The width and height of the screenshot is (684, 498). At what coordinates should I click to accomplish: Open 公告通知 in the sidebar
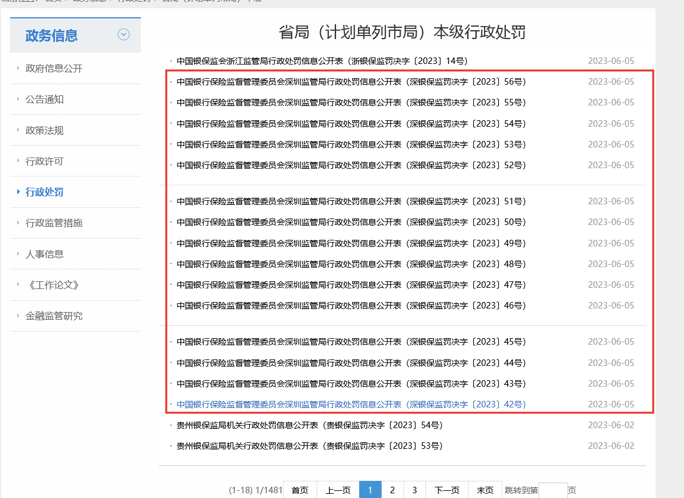click(44, 99)
